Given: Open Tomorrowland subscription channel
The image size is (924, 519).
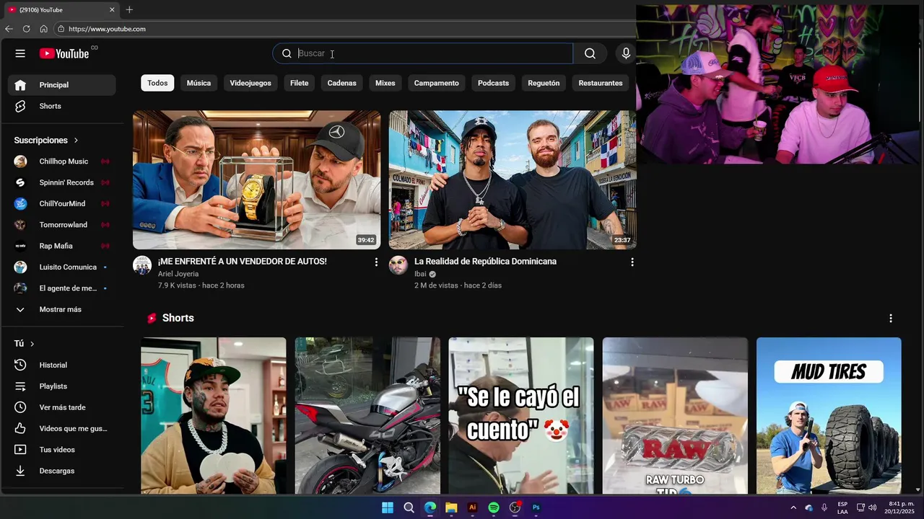Looking at the screenshot, I should 61,225.
